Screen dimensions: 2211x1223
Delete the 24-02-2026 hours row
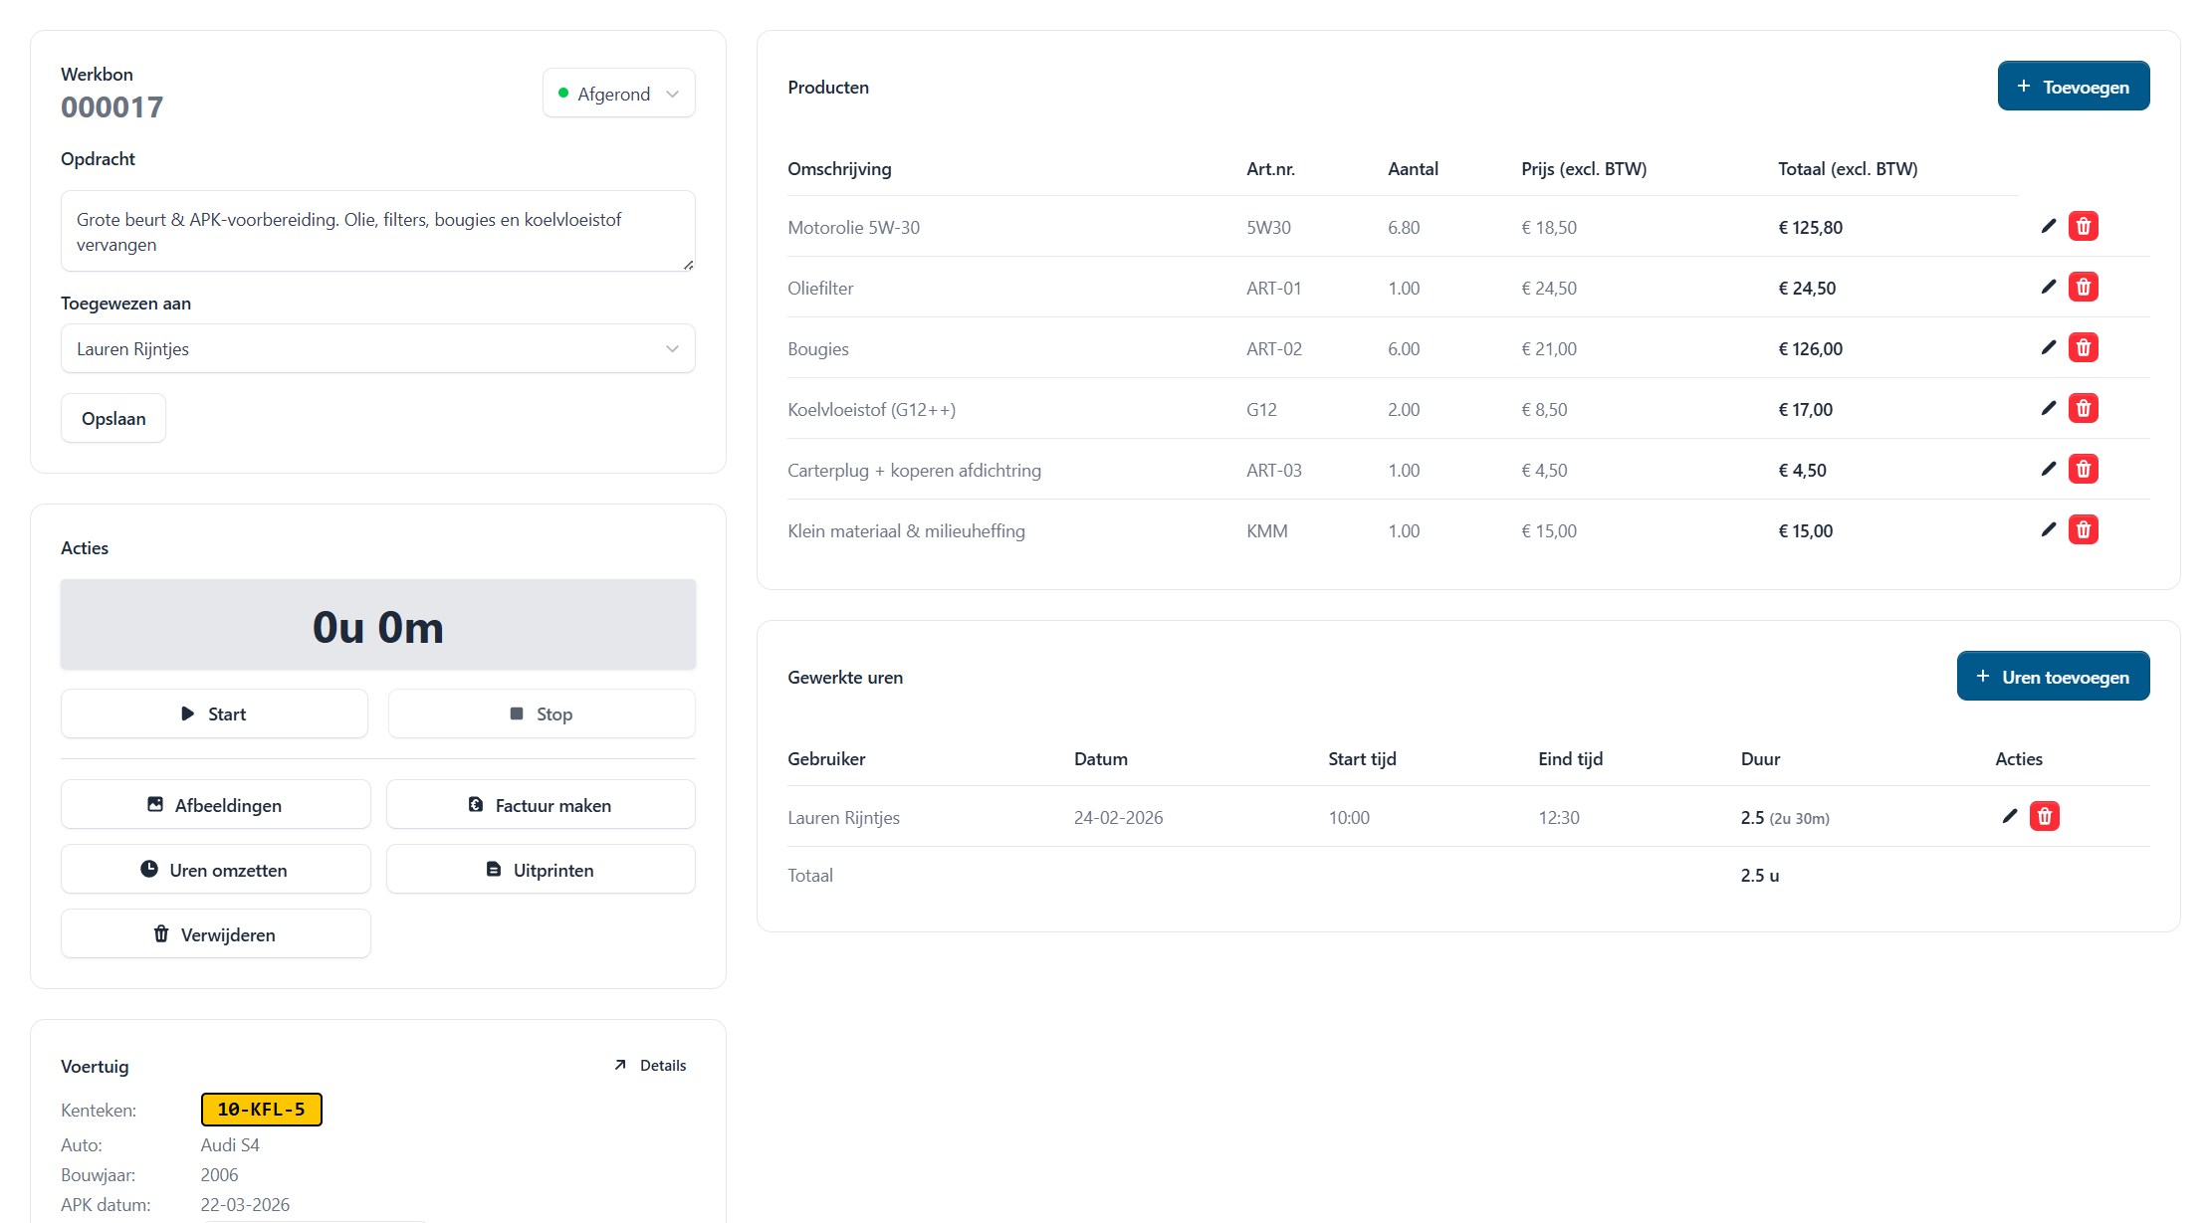(2046, 816)
